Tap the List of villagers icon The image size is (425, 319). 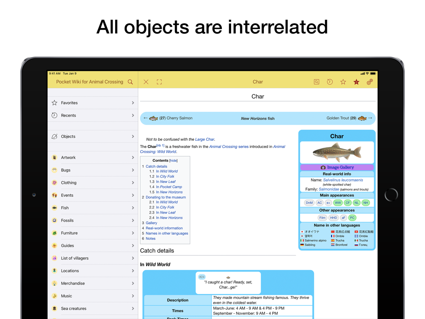pyautogui.click(x=54, y=258)
